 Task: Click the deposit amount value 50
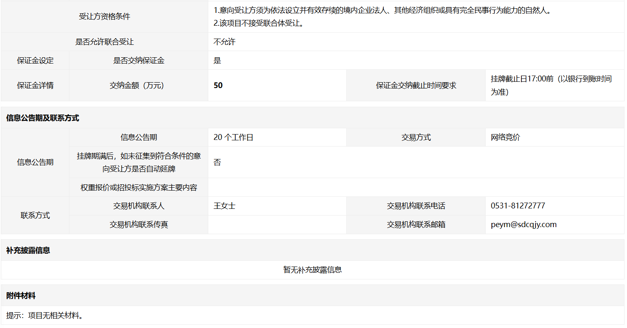tap(218, 86)
